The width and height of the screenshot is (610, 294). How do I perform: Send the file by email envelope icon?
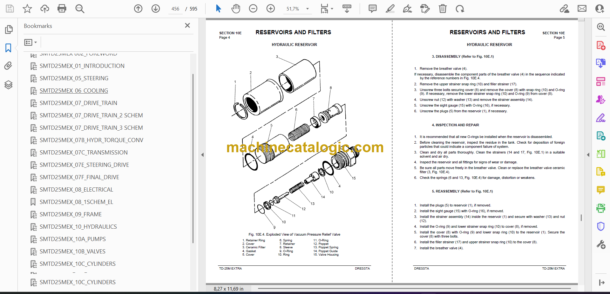coord(582,9)
